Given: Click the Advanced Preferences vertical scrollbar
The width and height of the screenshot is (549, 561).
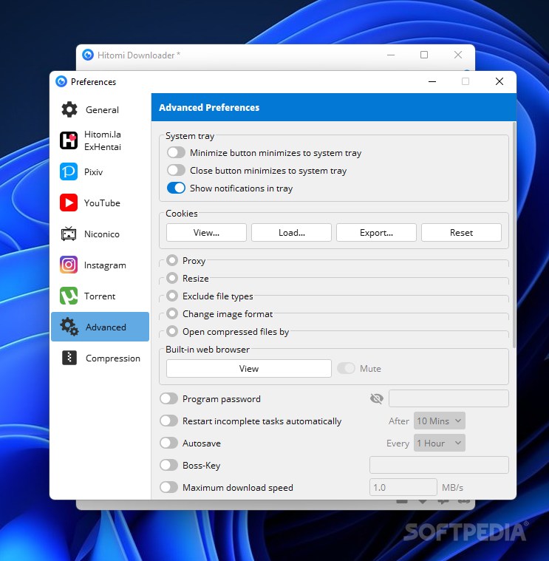Looking at the screenshot, I should click(514, 235).
